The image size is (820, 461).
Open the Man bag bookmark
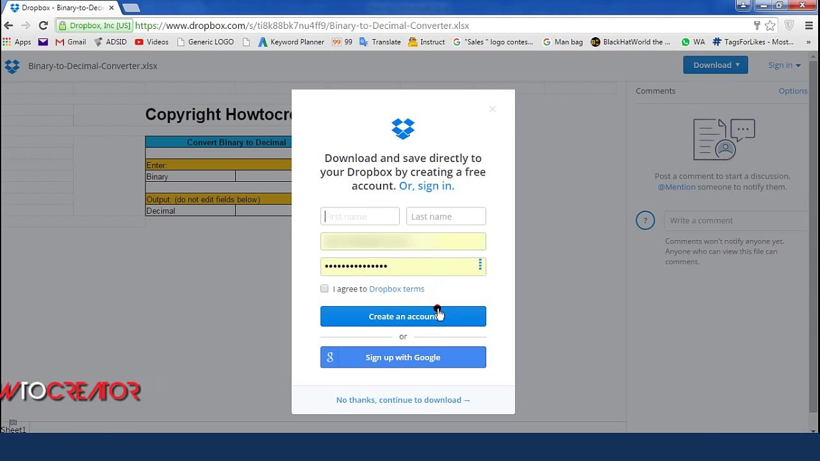pyautogui.click(x=562, y=42)
